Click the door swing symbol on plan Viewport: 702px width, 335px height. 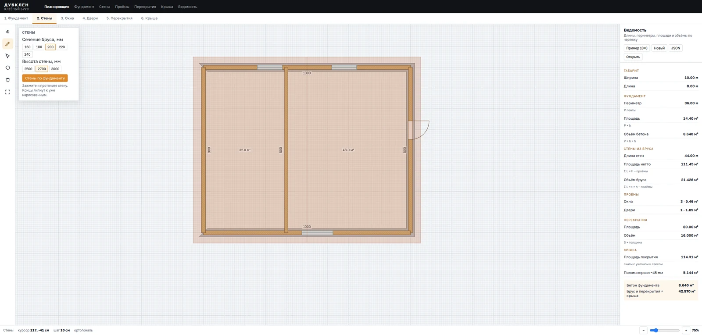(x=419, y=130)
